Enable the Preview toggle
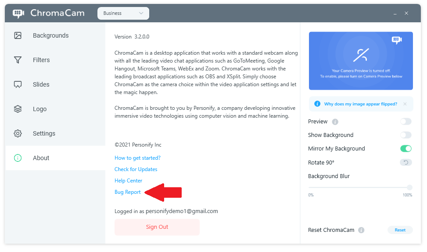 click(405, 122)
